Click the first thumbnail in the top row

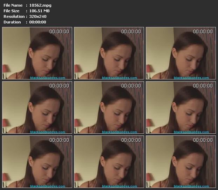pos(37,53)
